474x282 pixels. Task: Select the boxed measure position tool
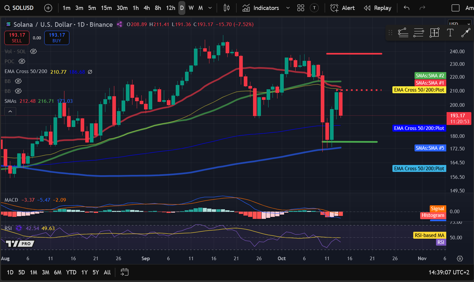(x=434, y=32)
